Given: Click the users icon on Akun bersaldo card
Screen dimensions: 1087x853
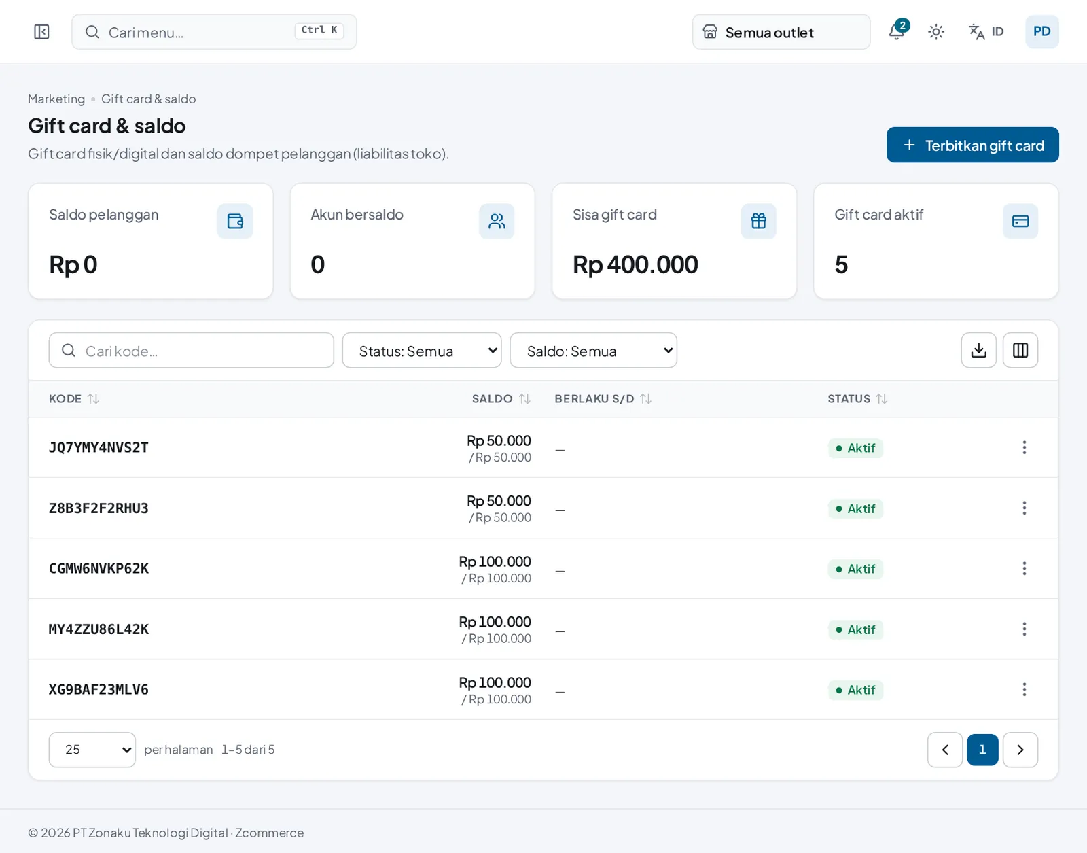Looking at the screenshot, I should (x=497, y=221).
